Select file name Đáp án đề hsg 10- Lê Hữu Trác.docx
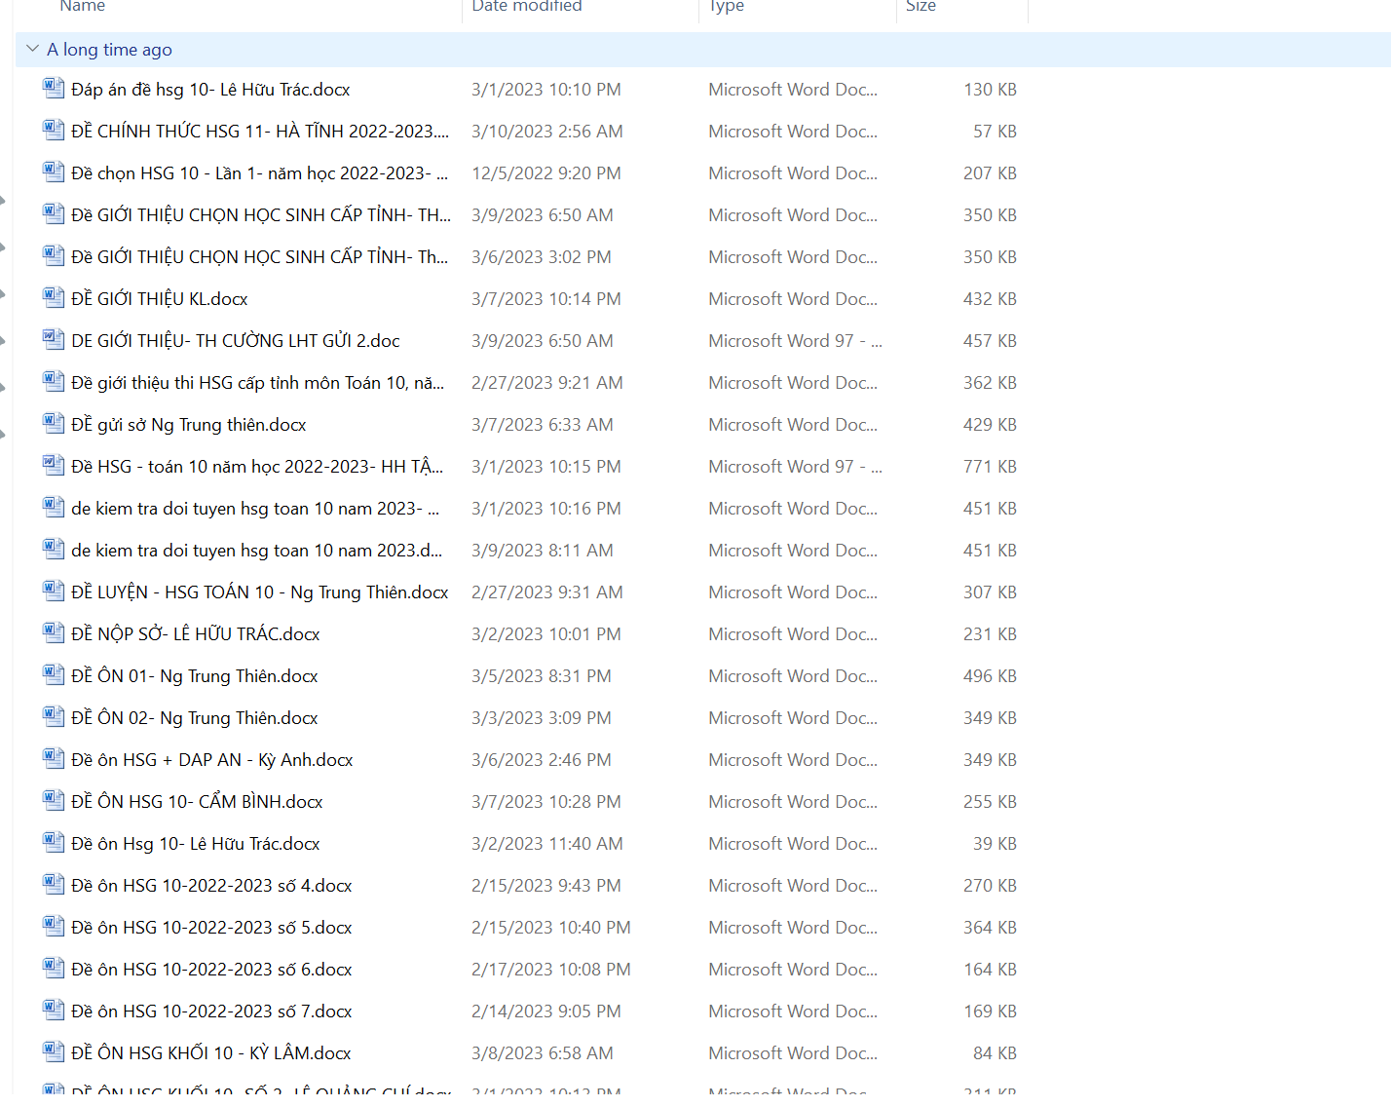This screenshot has height=1107, width=1391. [x=210, y=90]
